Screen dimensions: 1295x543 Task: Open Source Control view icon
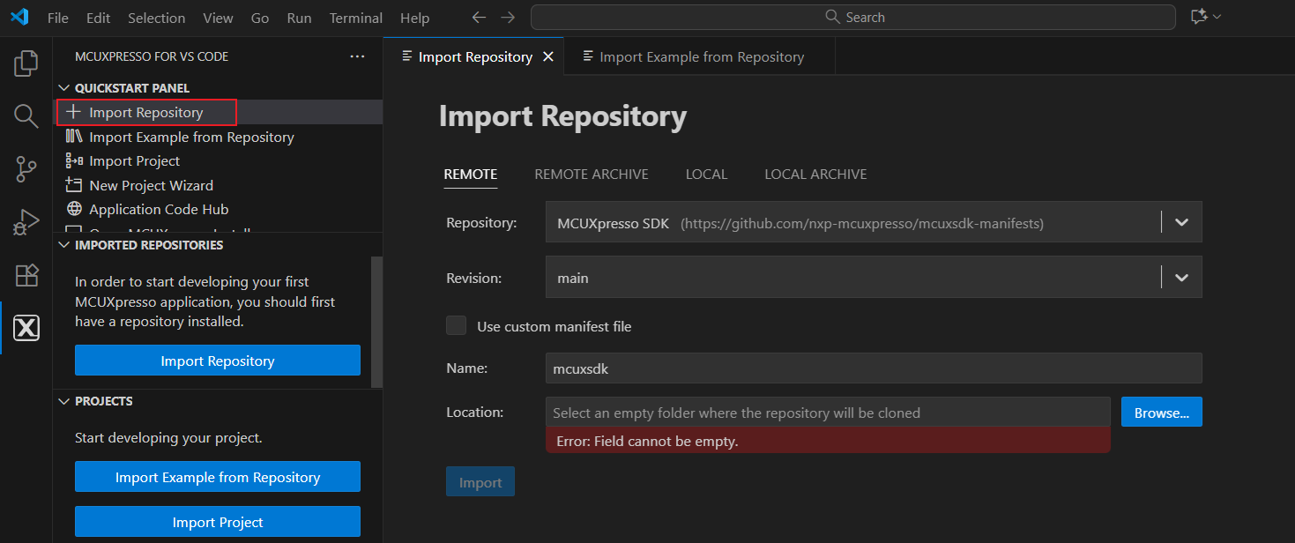[x=26, y=169]
